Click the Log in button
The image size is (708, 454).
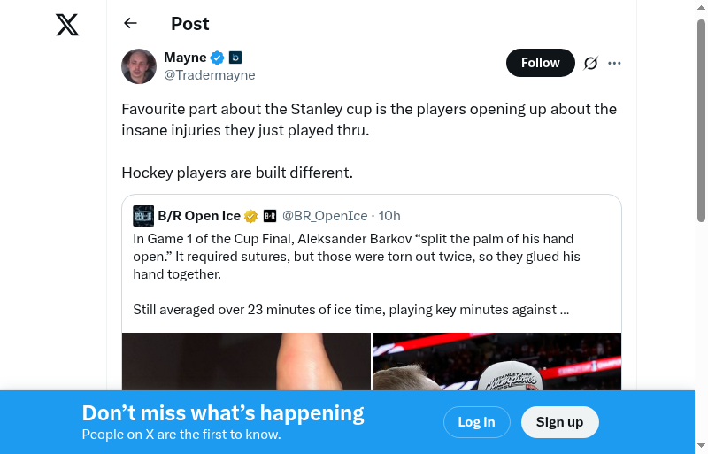[476, 422]
